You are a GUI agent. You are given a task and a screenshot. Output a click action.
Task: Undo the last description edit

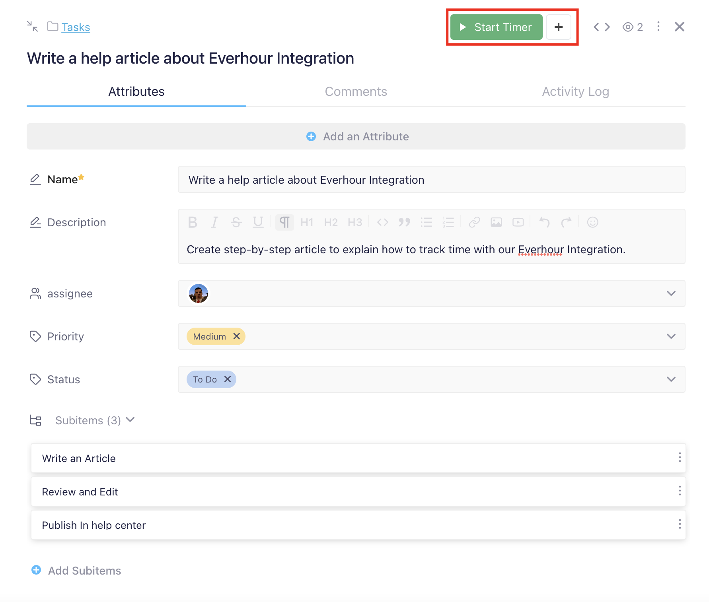tap(544, 222)
